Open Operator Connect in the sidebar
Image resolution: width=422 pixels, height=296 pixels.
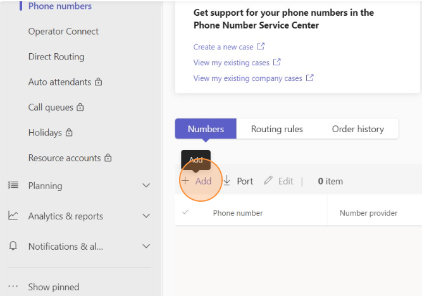63,32
